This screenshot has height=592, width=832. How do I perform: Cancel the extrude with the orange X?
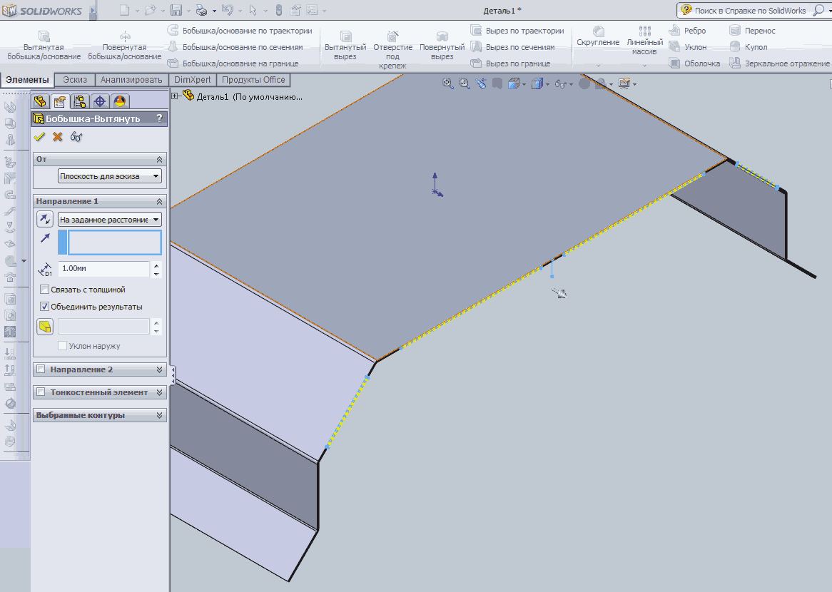coord(57,137)
